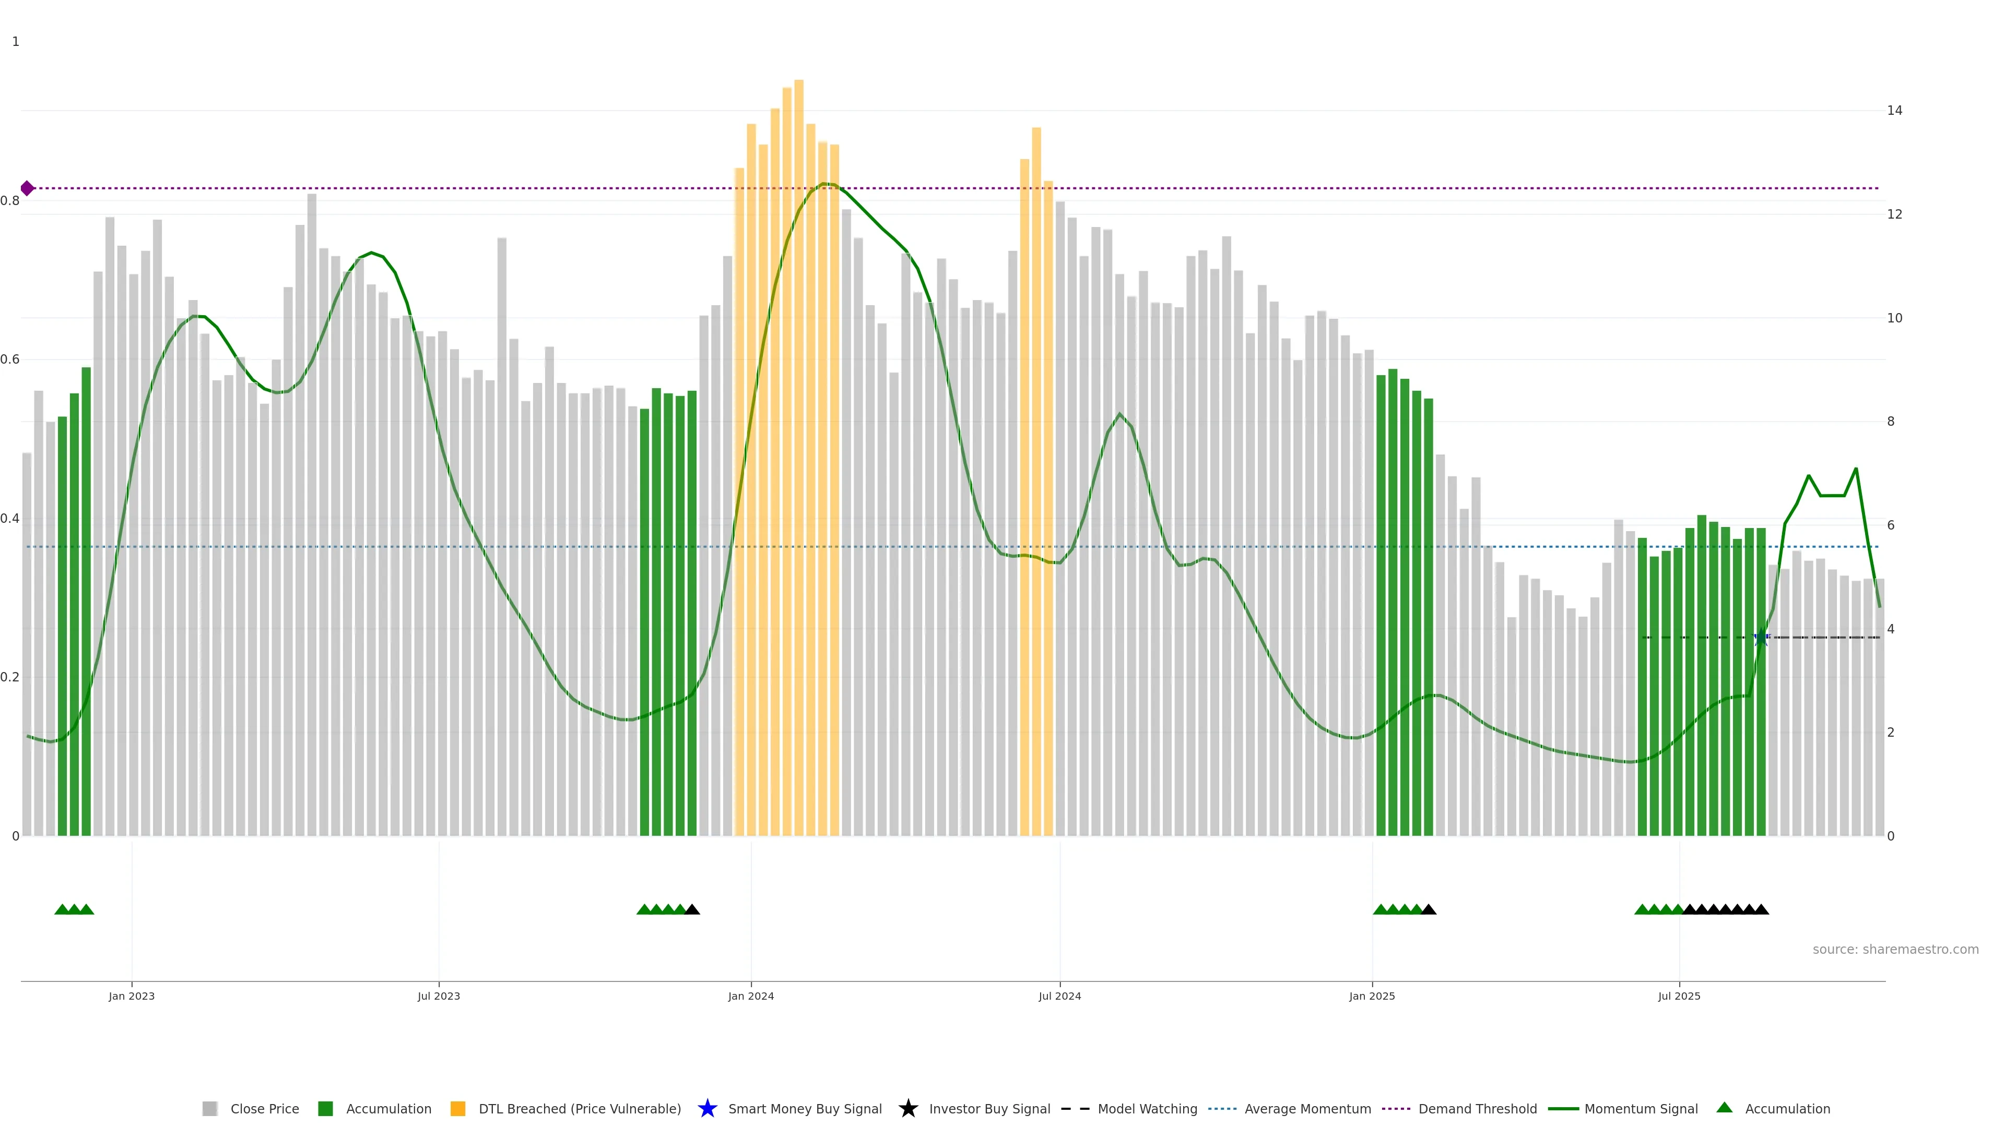Click the green Accumulation square legend icon
Image resolution: width=2005 pixels, height=1127 pixels.
click(x=325, y=1108)
